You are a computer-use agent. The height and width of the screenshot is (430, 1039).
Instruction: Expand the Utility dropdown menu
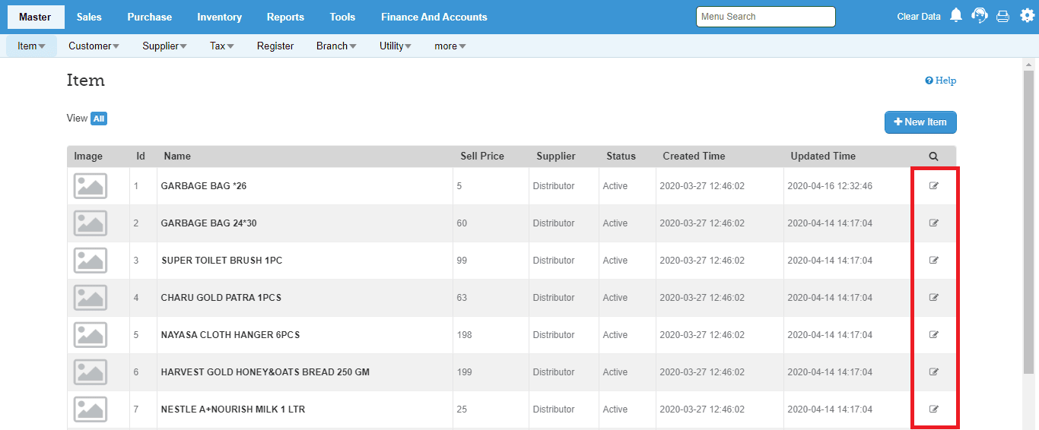396,46
